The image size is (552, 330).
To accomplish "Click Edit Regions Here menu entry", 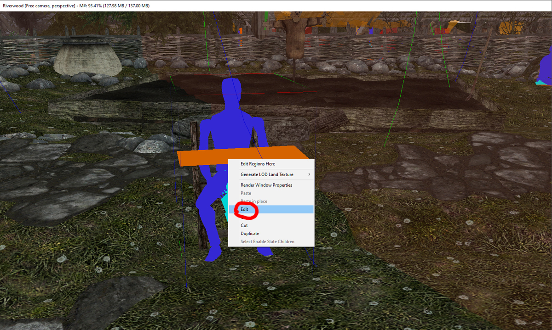I will (x=258, y=164).
